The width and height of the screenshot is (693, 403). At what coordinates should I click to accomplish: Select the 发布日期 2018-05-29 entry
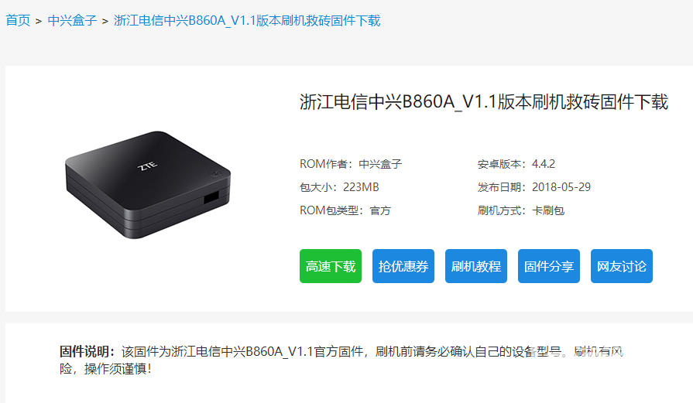point(534,187)
